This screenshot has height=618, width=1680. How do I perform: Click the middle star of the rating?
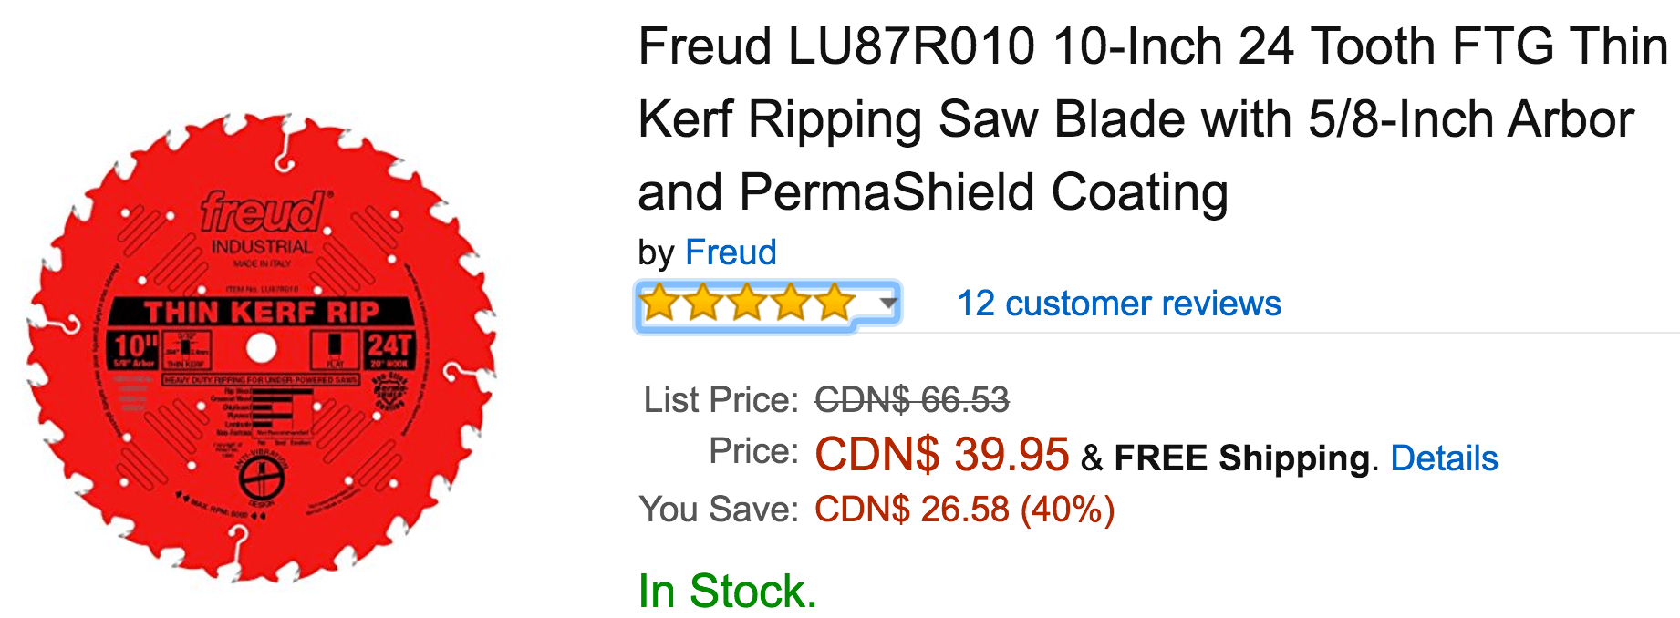click(746, 303)
